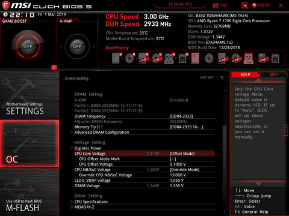The height and width of the screenshot is (216, 289).
Task: Click the back arrow next to HOT KEY
Action: tap(222, 77)
